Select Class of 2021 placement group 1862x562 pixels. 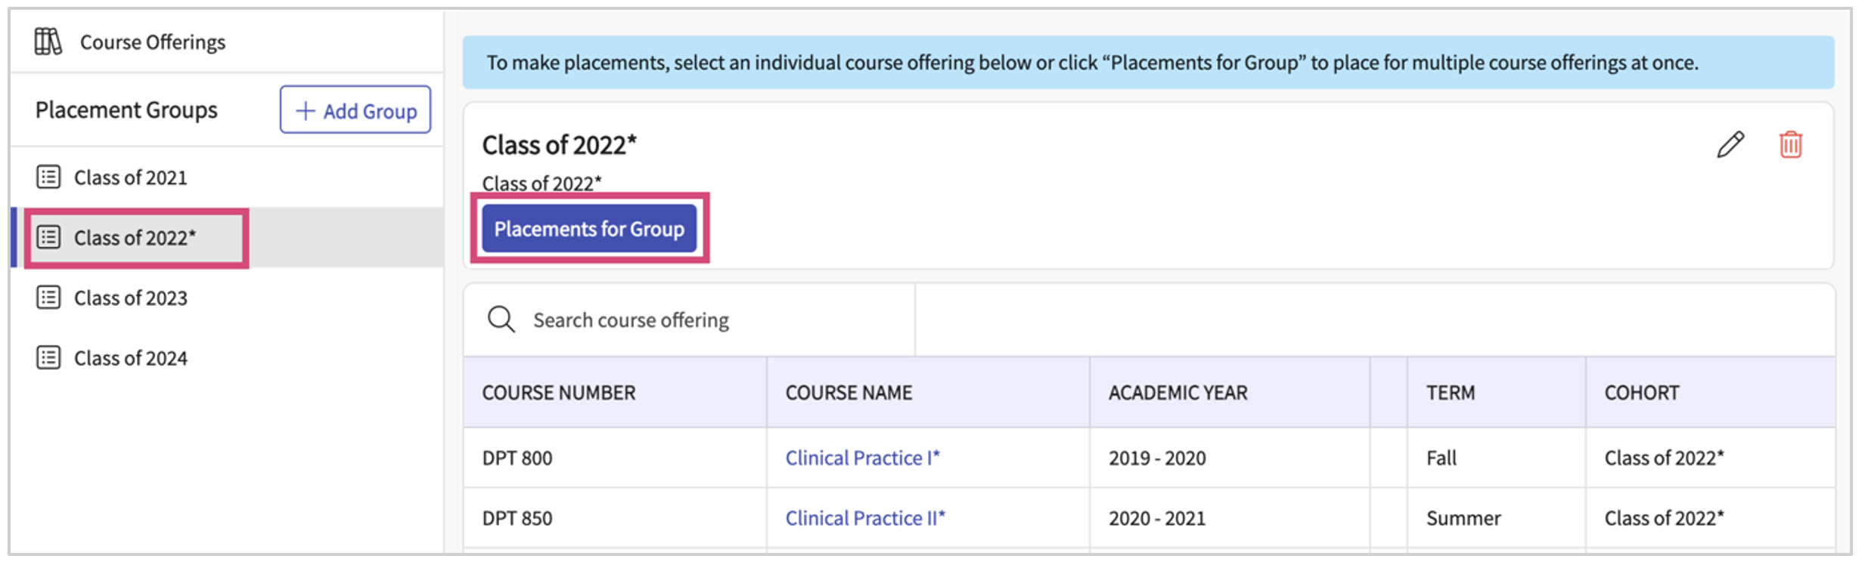(130, 178)
